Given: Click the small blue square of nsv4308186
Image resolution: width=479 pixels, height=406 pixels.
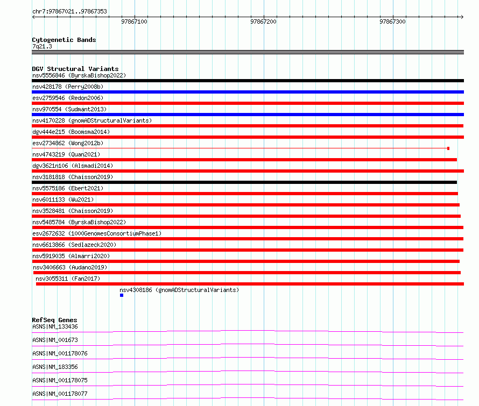Looking at the screenshot, I should click(x=122, y=295).
